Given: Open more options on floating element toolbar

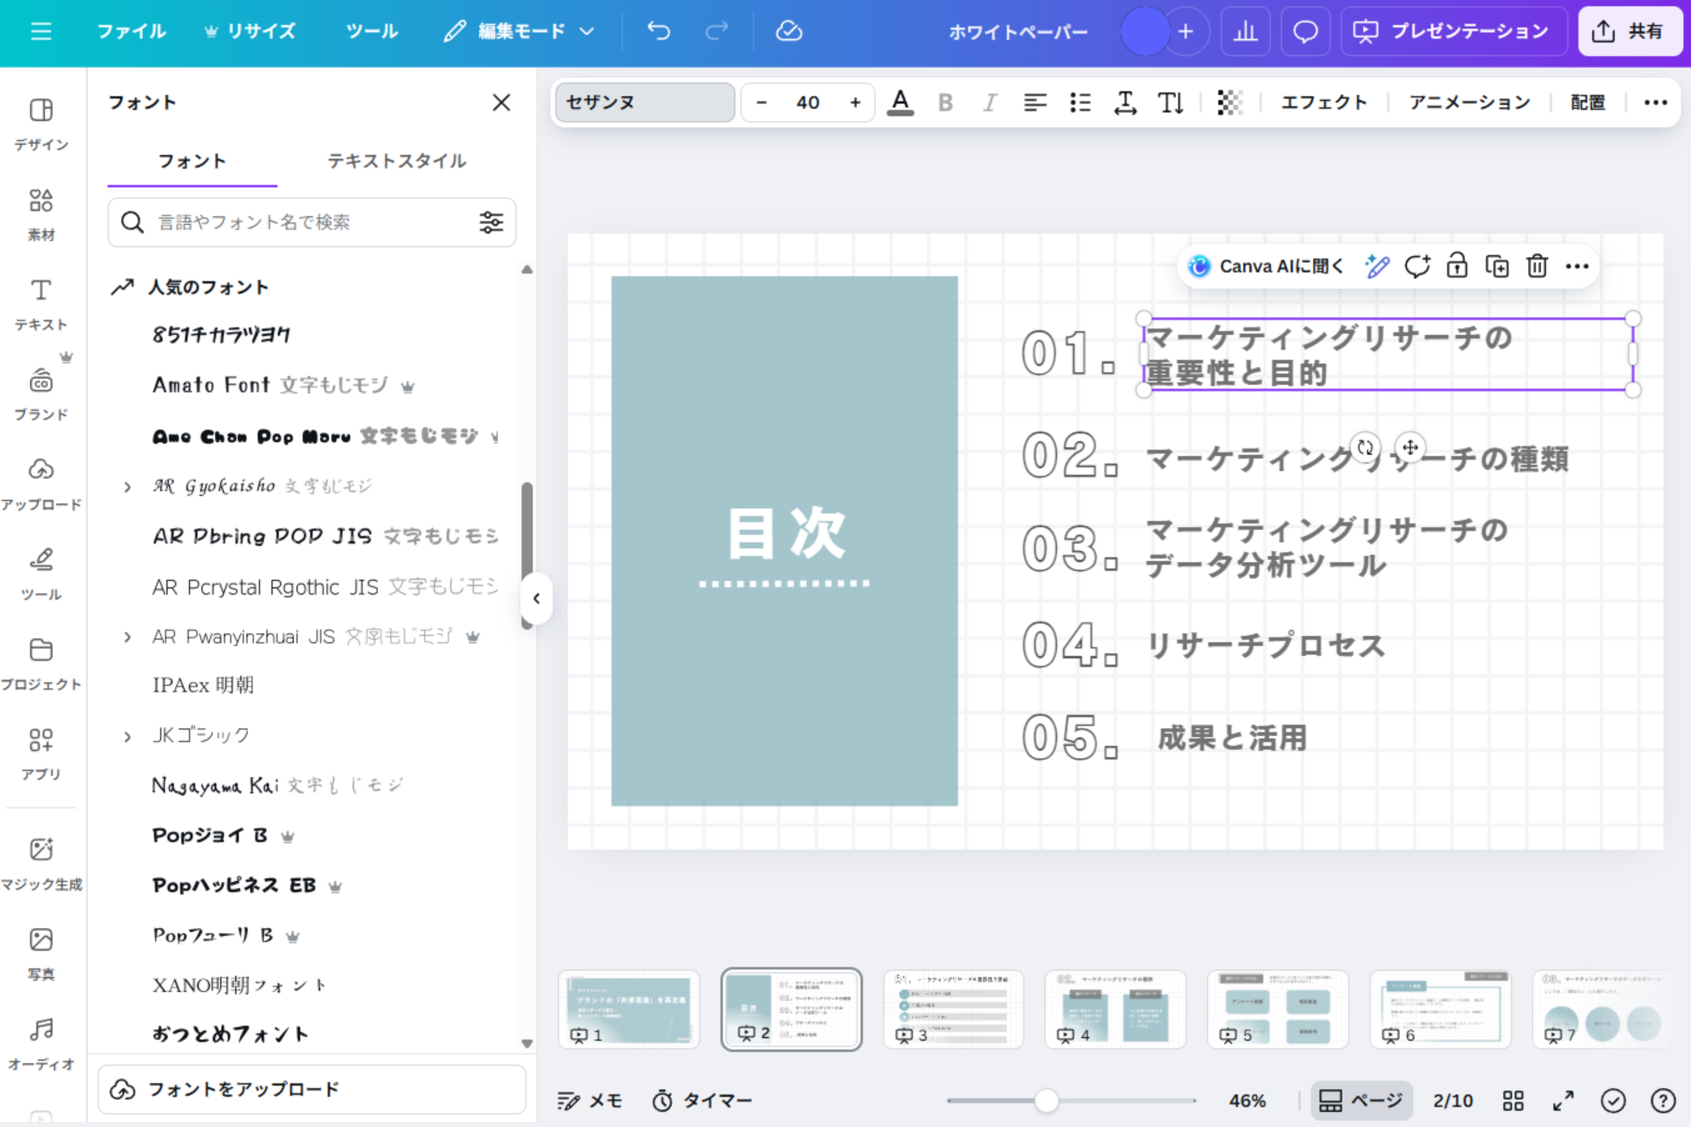Looking at the screenshot, I should pos(1577,267).
